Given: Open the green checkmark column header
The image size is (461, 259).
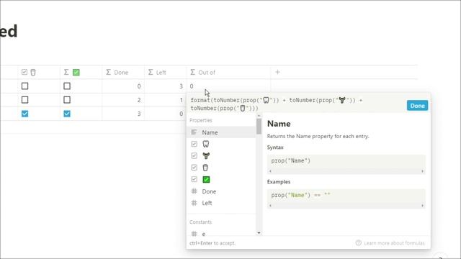Looking at the screenshot, I should [x=81, y=72].
